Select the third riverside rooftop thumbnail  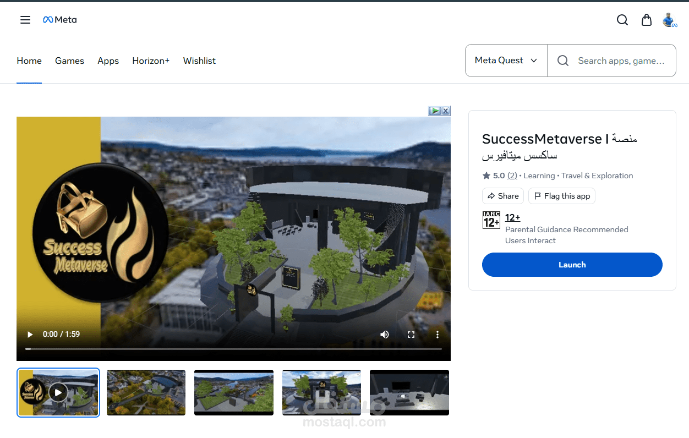pos(234,392)
